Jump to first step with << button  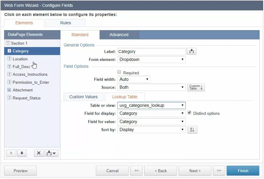tap(136, 171)
